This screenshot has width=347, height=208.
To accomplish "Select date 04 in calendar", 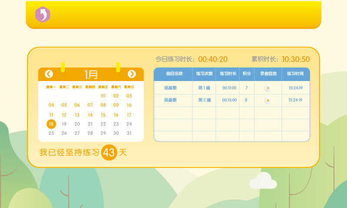I will (x=51, y=105).
